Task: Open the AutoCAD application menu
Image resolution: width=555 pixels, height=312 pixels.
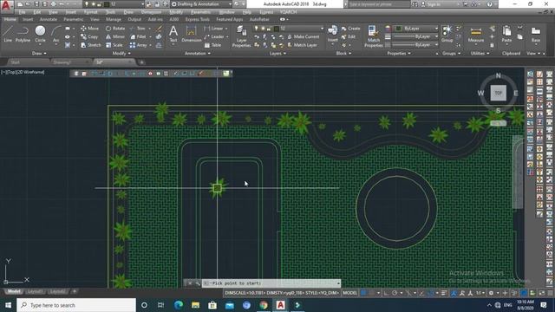Action: click(7, 5)
